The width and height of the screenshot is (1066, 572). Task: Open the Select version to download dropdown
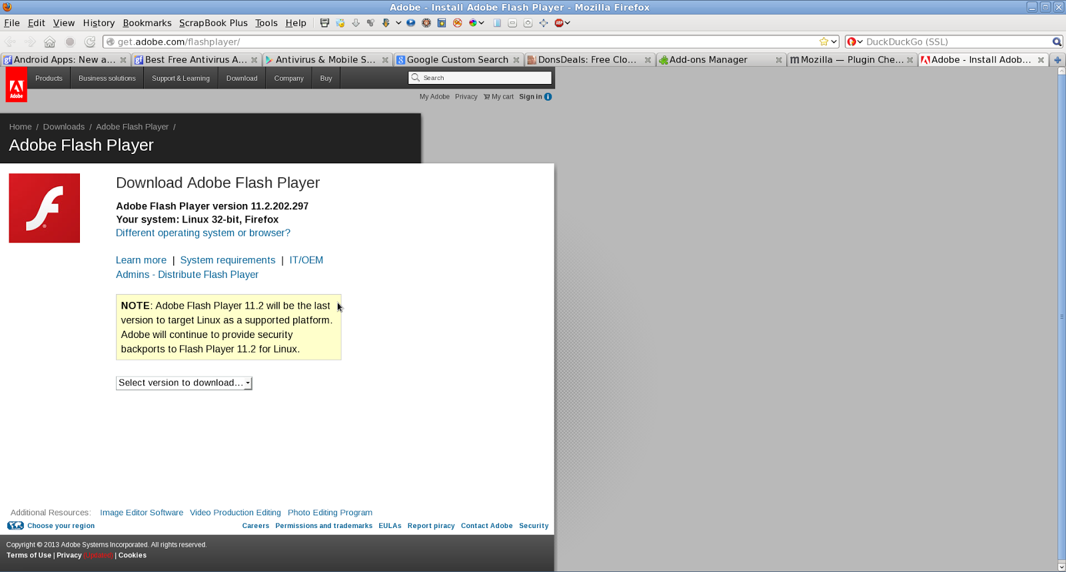pos(184,383)
